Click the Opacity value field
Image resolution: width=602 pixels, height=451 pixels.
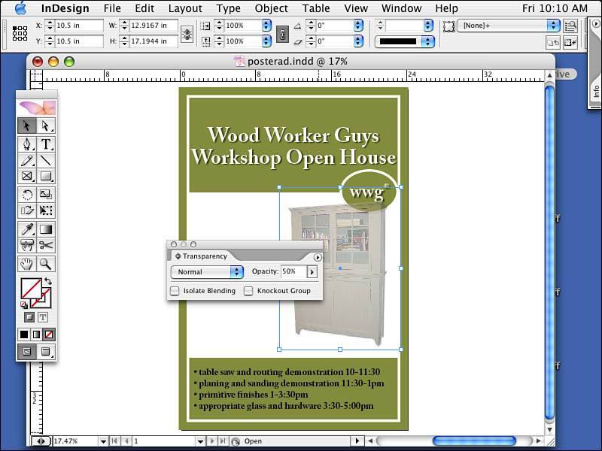click(293, 272)
